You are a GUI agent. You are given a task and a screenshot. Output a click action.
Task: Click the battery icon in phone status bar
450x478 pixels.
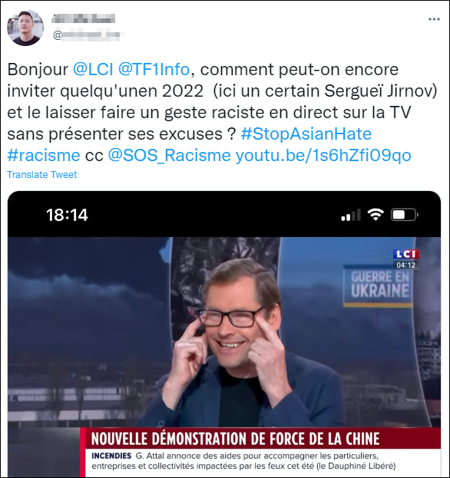pyautogui.click(x=405, y=215)
